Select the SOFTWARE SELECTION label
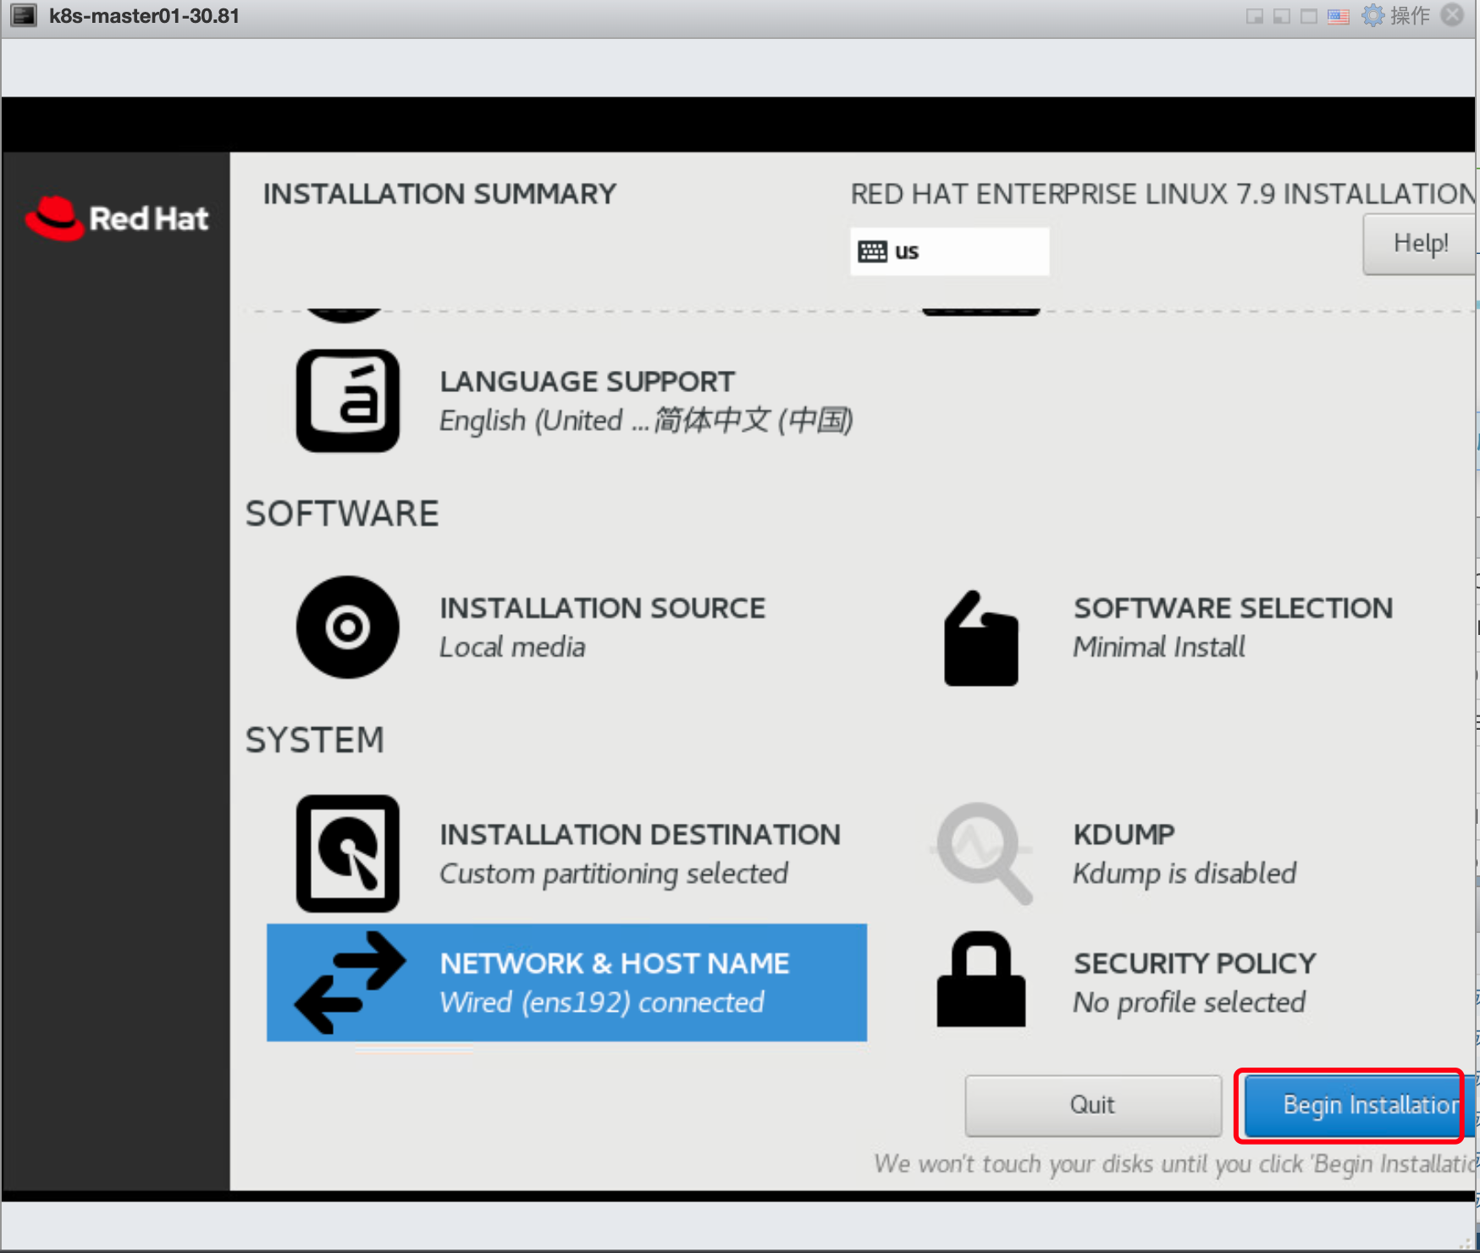This screenshot has height=1253, width=1480. pos(1233,608)
